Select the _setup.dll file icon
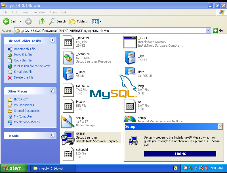Viewport: 227px width, 173px height. [x=69, y=58]
